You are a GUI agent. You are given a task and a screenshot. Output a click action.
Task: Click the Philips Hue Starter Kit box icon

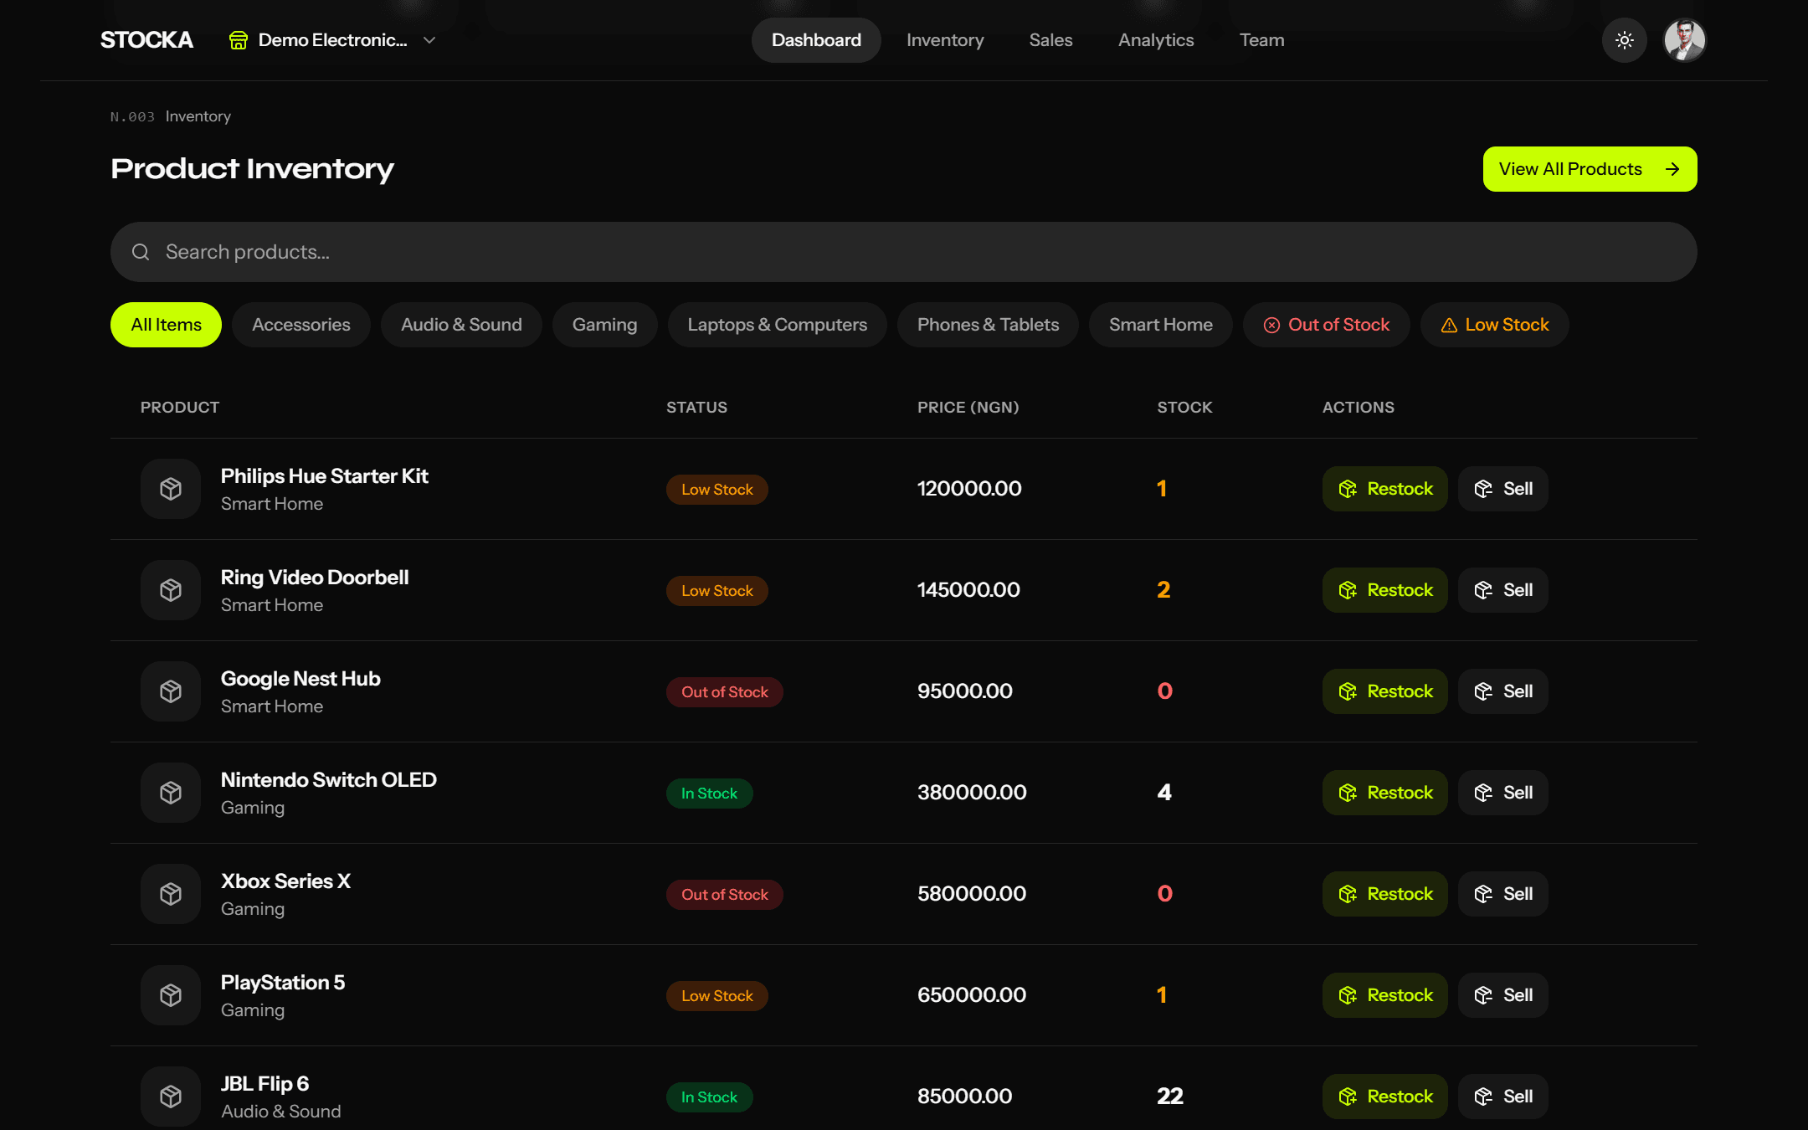171,489
